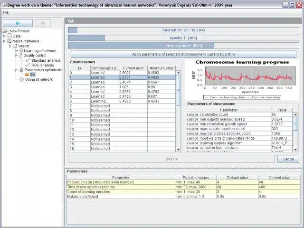Viewport: 304px width, 228px height.
Task: Click Time of one epoch current value 400
Action: [x=279, y=187]
